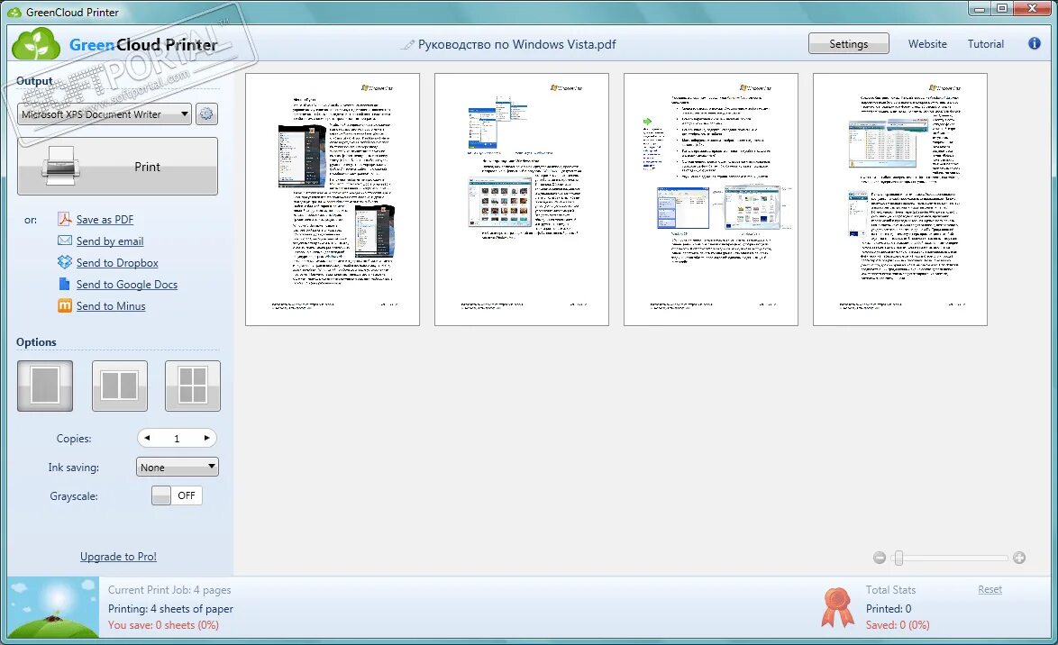Click the Minus service icon
1058x645 pixels.
(65, 305)
